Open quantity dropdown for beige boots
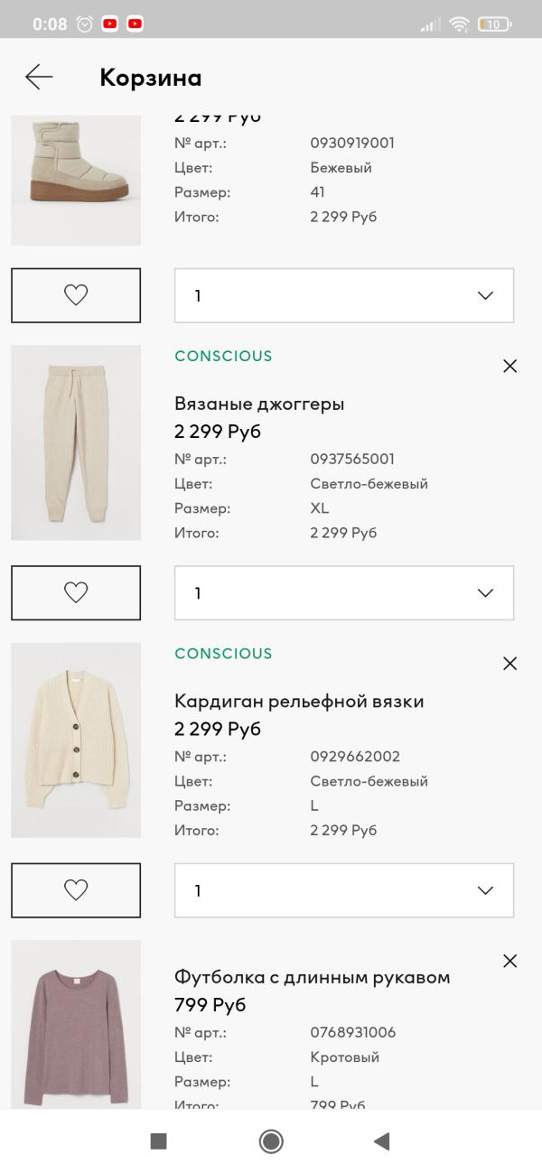Screen dimensions: 542x1173 click(344, 295)
